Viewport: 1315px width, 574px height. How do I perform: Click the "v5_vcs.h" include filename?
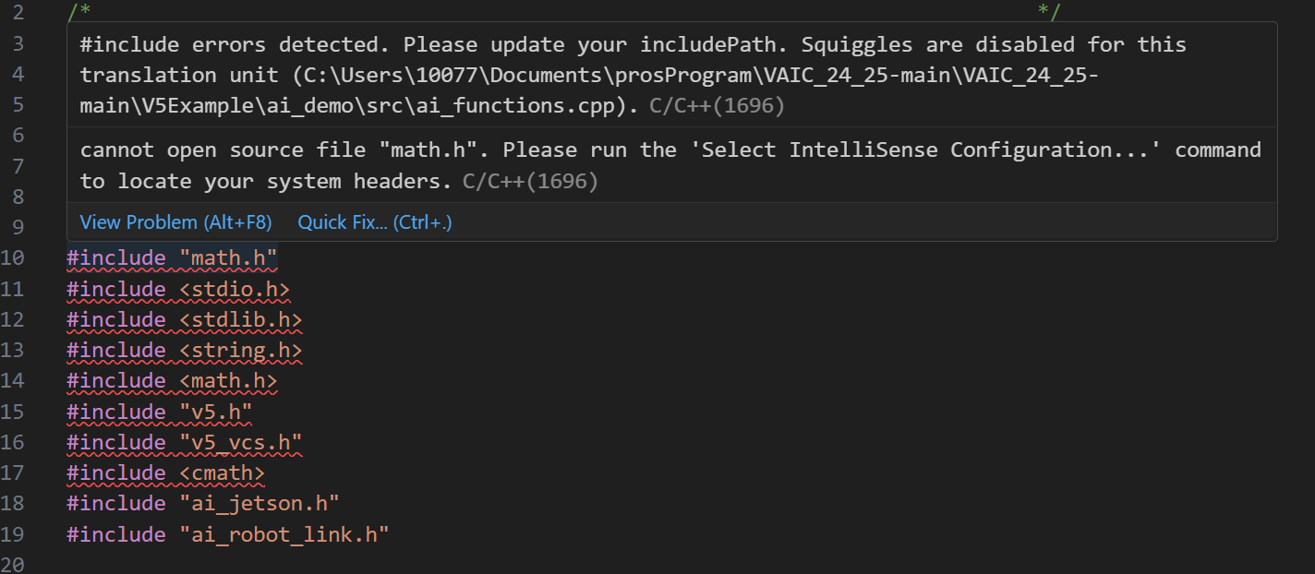click(x=241, y=443)
